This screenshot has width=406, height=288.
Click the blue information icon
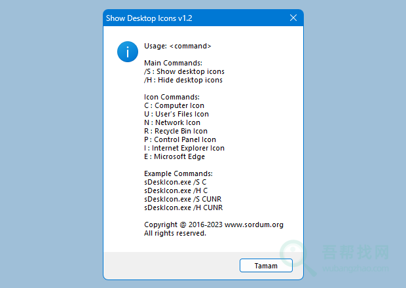point(128,52)
